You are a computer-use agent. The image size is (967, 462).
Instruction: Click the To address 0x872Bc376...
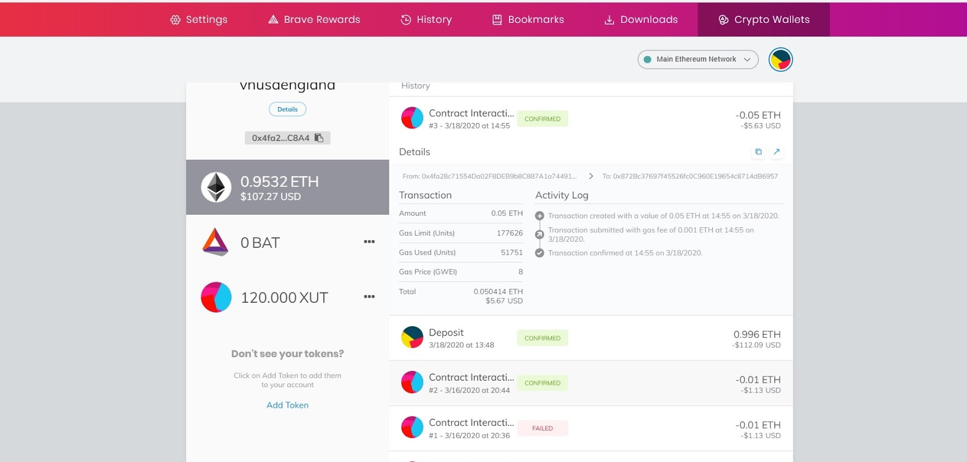tap(690, 176)
